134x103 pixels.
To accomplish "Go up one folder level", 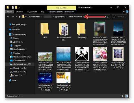I will pyautogui.click(x=20, y=17).
